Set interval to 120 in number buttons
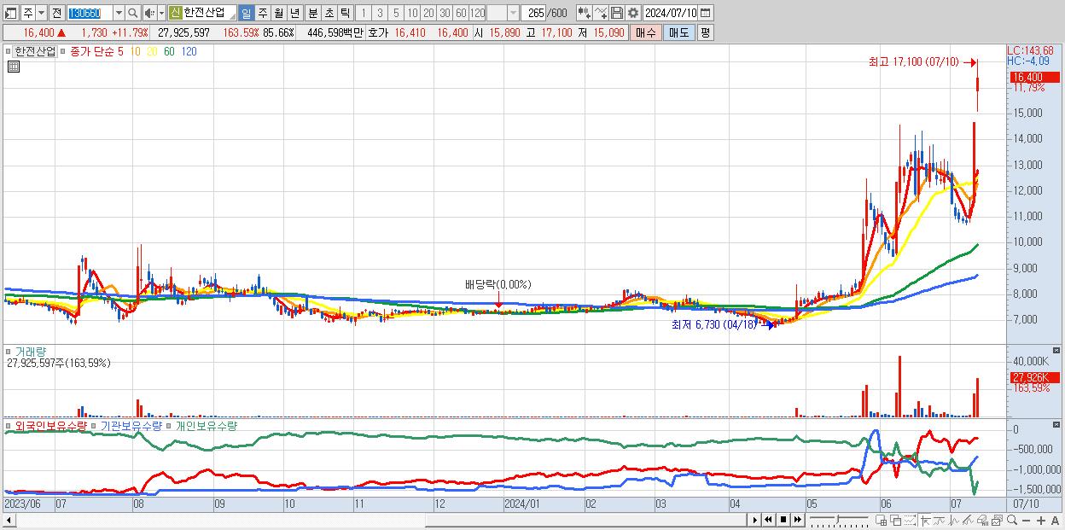 (477, 13)
